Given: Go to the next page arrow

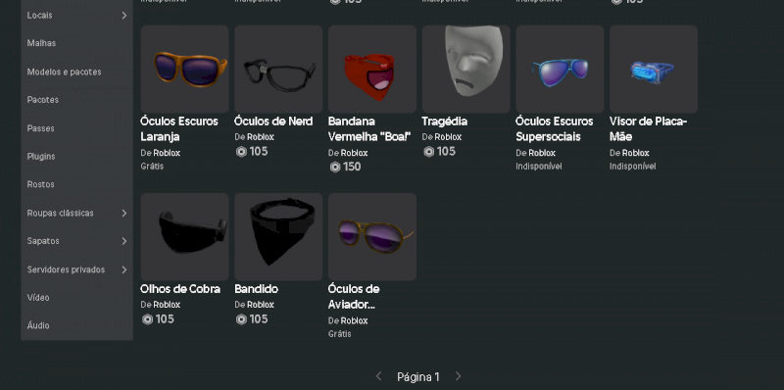Looking at the screenshot, I should tap(458, 376).
